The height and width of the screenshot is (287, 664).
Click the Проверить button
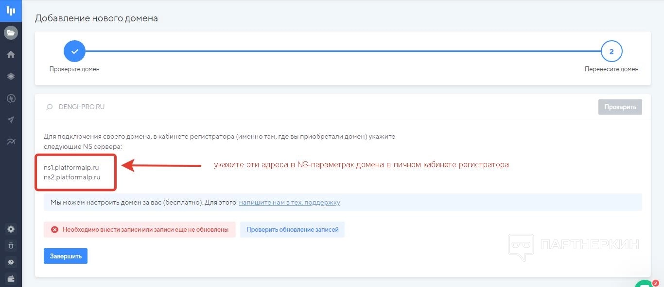620,107
